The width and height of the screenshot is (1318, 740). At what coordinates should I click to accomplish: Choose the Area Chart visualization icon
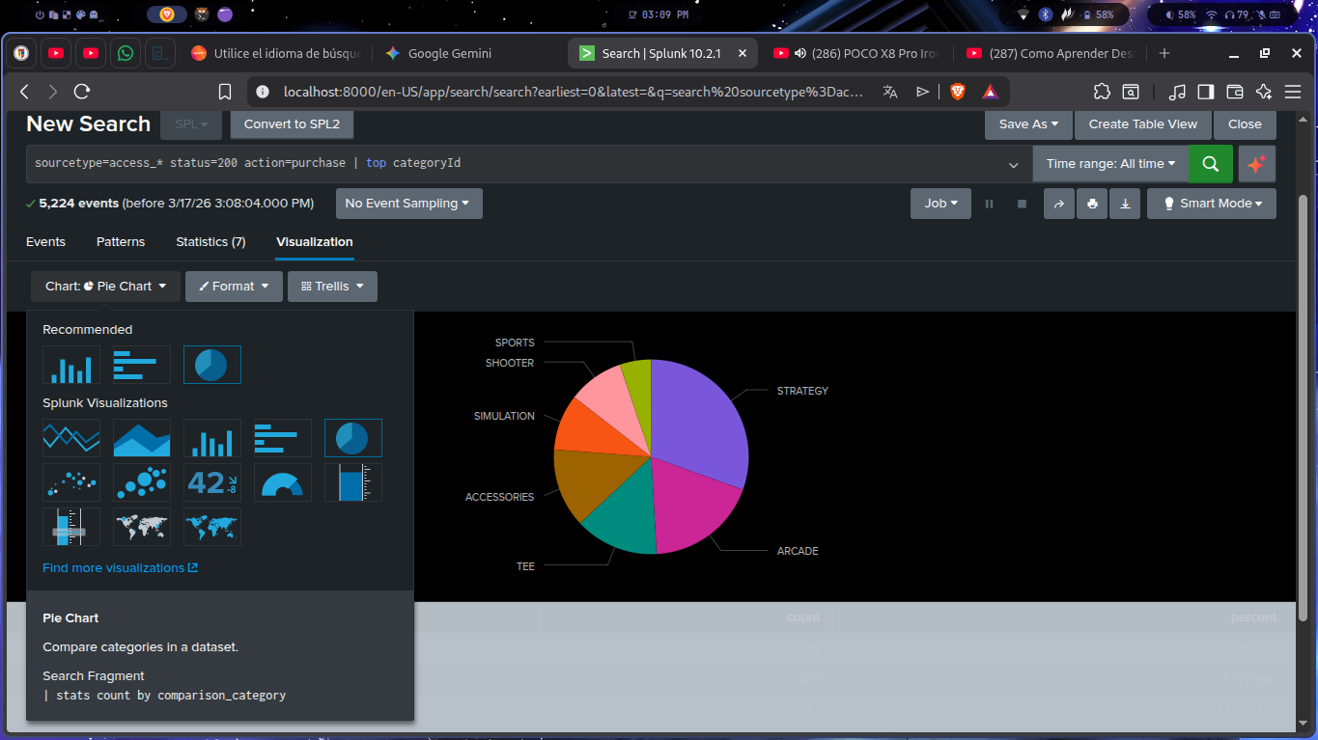pyautogui.click(x=142, y=438)
